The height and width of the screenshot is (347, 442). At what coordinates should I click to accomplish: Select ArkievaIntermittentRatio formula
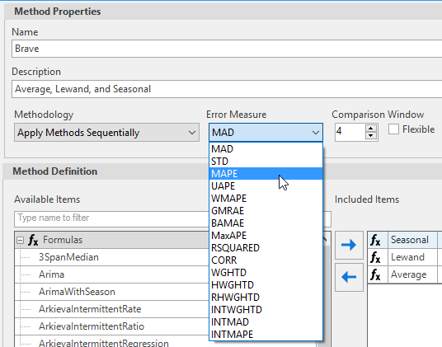(92, 326)
